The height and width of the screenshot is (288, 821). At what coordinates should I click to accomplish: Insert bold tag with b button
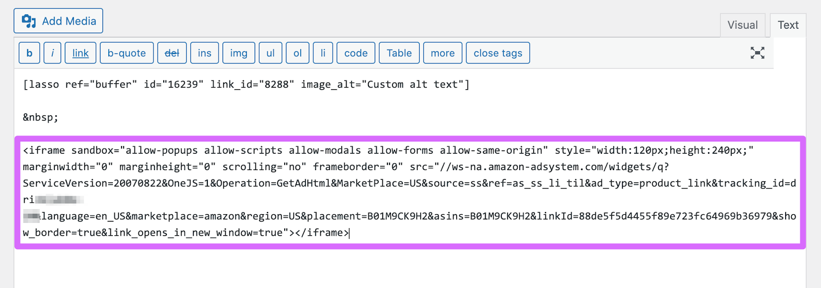point(29,53)
